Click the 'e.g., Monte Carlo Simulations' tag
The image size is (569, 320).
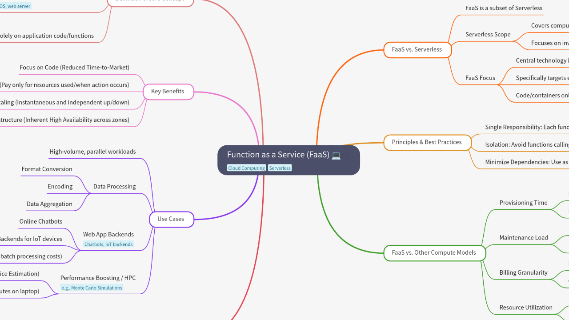pyautogui.click(x=92, y=288)
